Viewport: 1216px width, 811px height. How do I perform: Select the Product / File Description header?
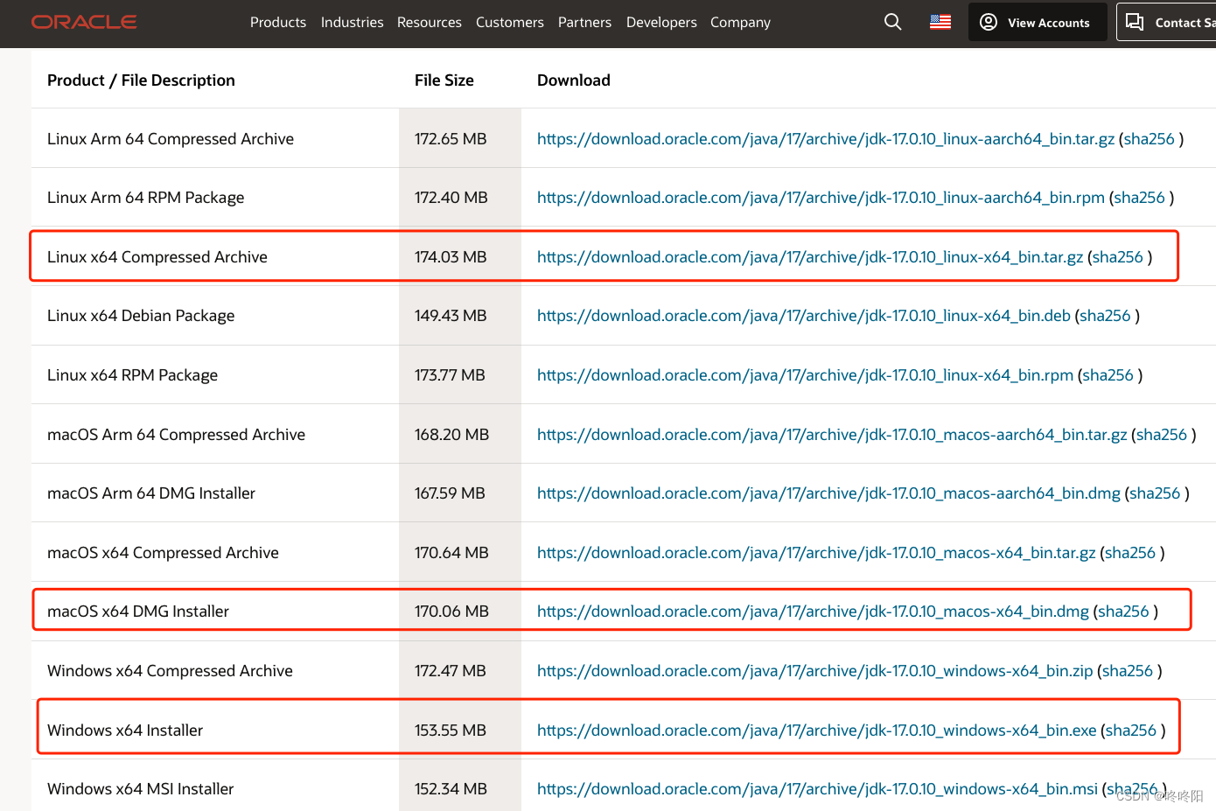point(141,80)
